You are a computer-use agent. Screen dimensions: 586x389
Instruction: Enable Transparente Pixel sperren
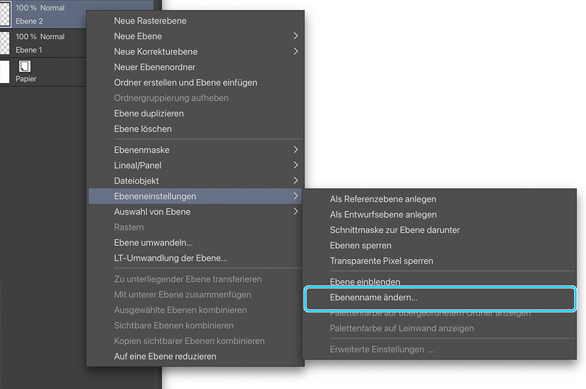pos(381,261)
